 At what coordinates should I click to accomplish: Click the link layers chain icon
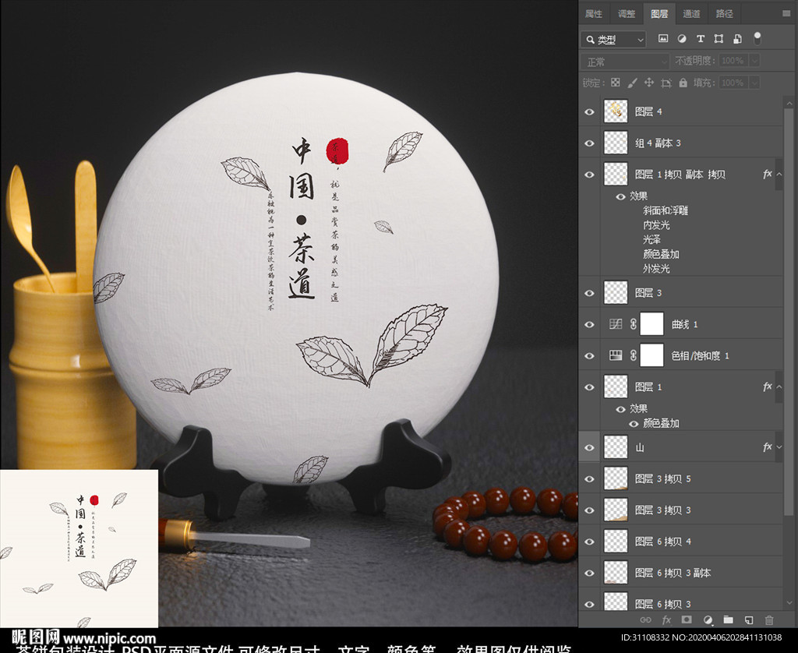(x=645, y=620)
